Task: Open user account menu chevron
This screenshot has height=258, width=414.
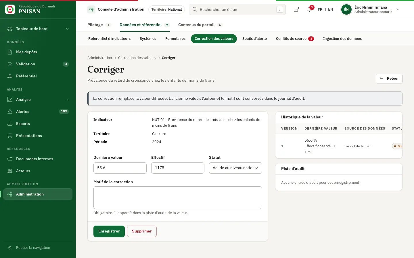Action: pos(398,9)
